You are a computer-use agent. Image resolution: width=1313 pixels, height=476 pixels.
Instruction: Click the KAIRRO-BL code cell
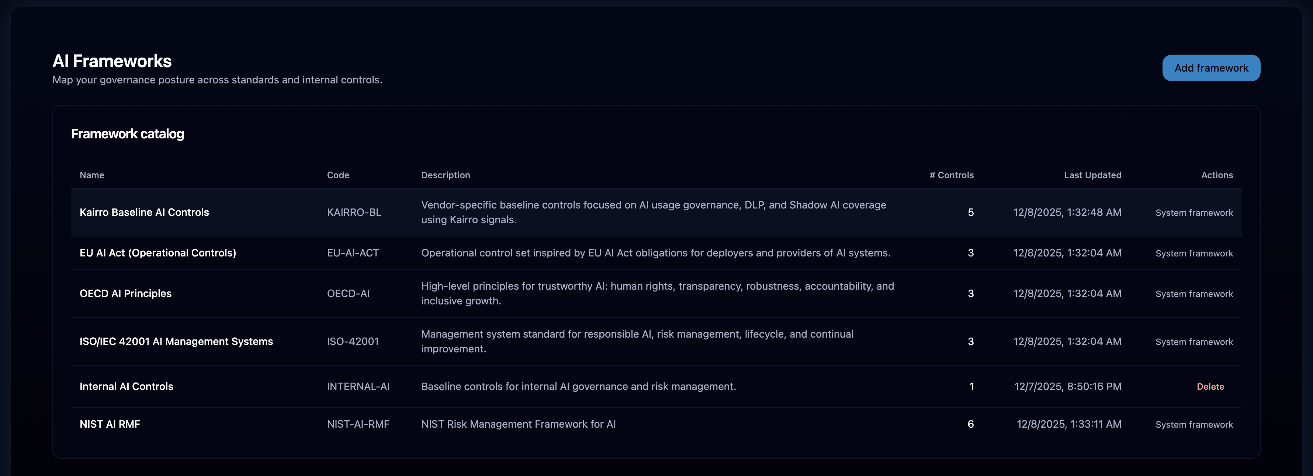(x=354, y=212)
